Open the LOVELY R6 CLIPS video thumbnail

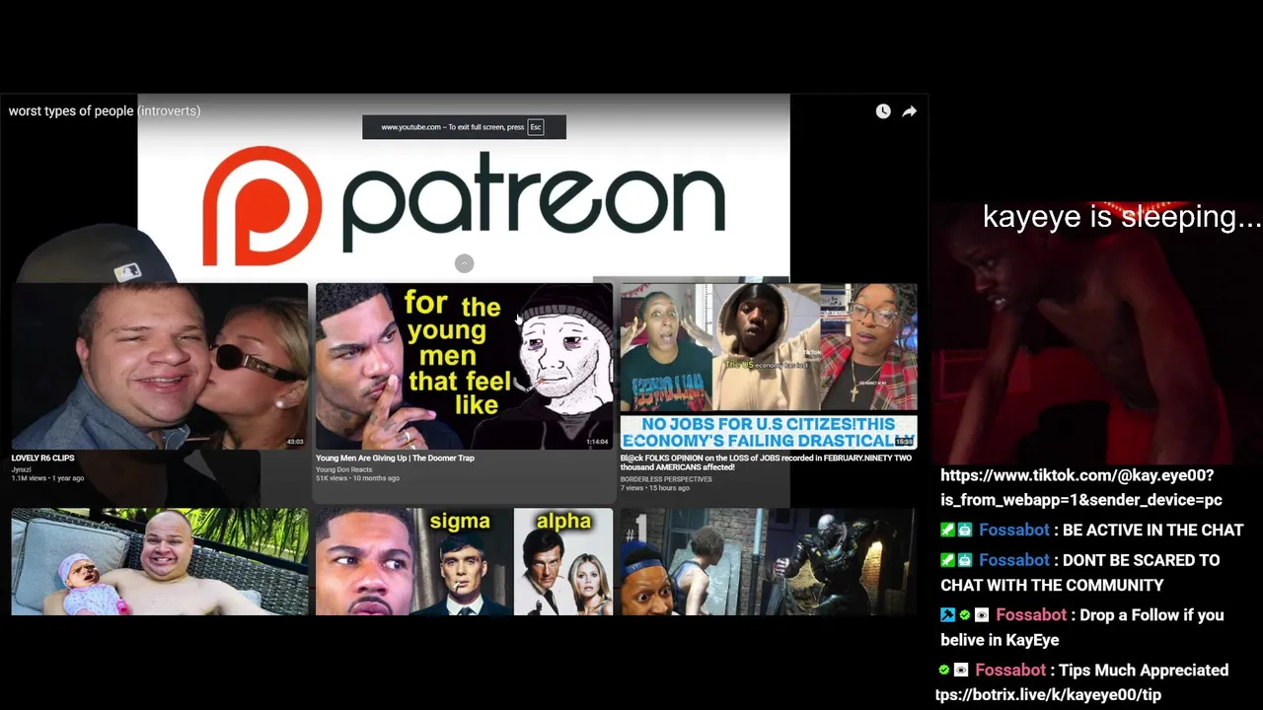(x=159, y=366)
